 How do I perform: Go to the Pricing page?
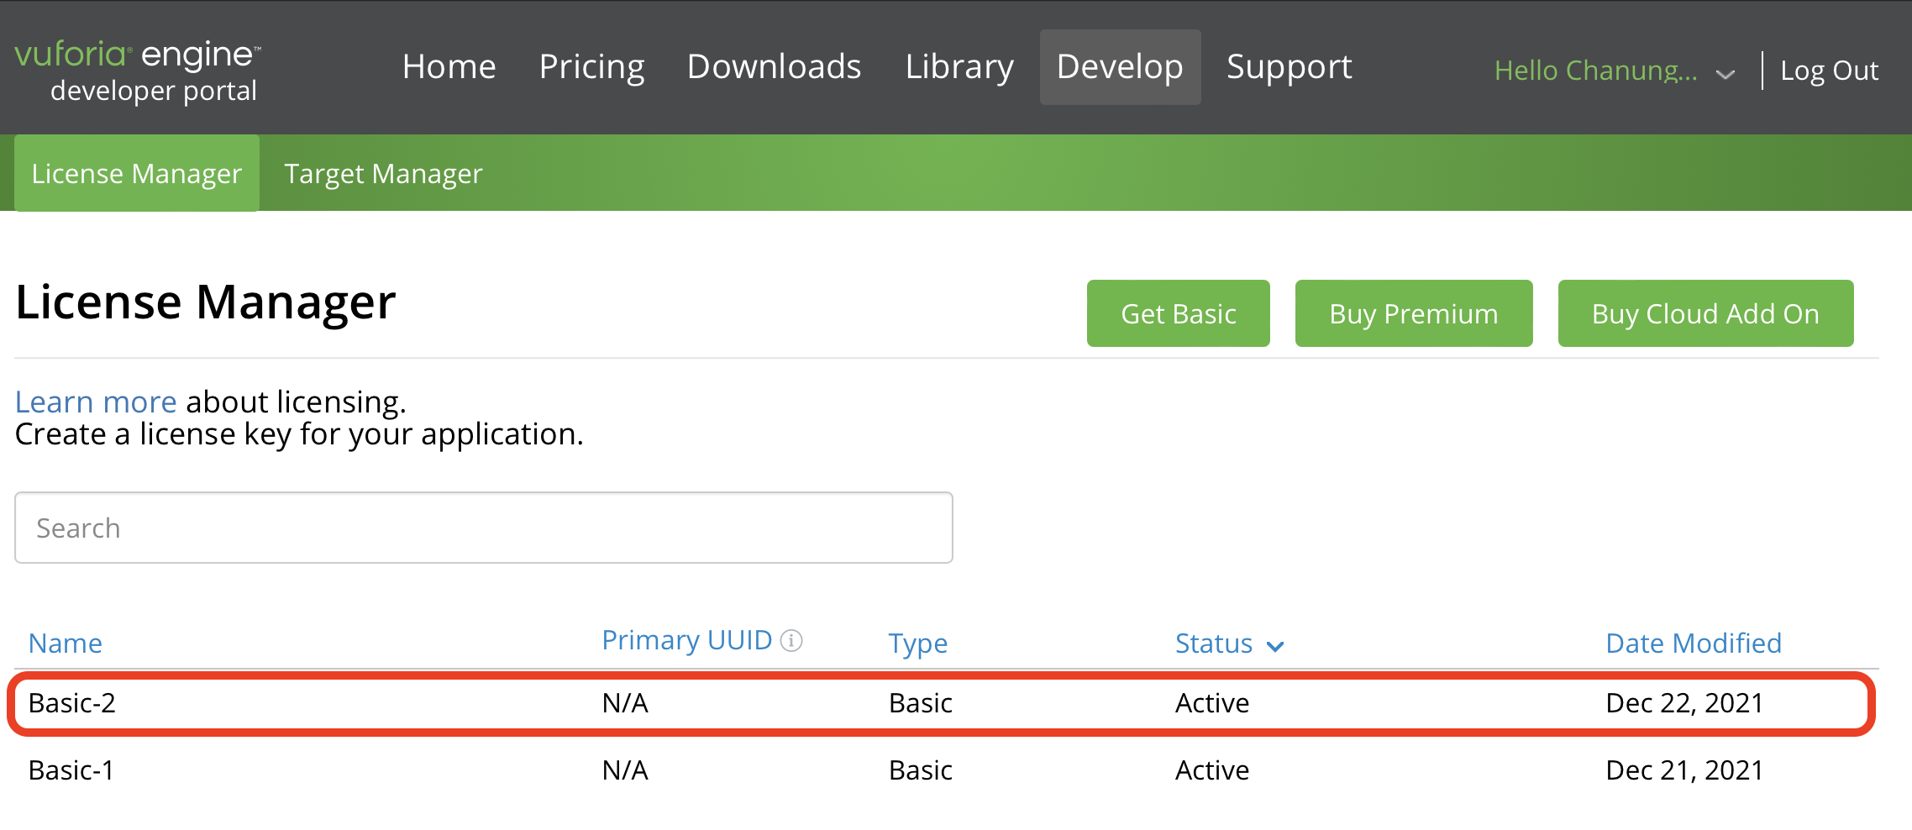coord(592,67)
